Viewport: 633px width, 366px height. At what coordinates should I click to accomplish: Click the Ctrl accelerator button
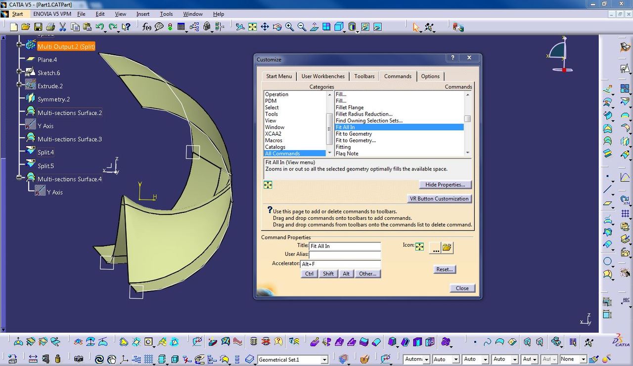[309, 274]
